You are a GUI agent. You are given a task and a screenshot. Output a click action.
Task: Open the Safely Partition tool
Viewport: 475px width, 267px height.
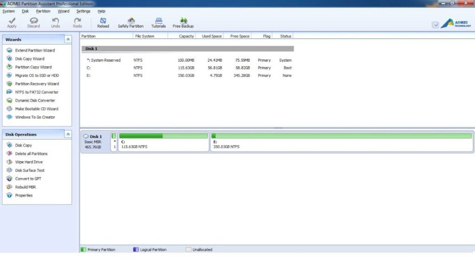(x=130, y=23)
